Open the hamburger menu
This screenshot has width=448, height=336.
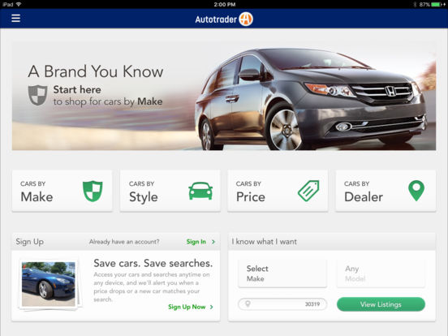point(15,19)
